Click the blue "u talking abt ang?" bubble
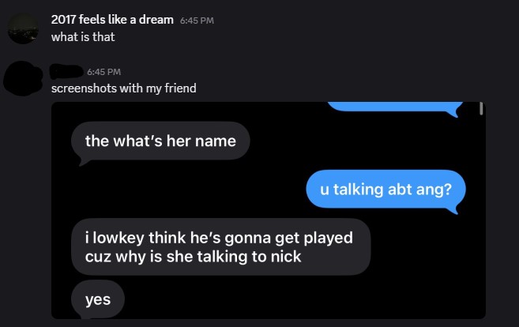Viewport: 519px width, 327px height. click(x=386, y=190)
